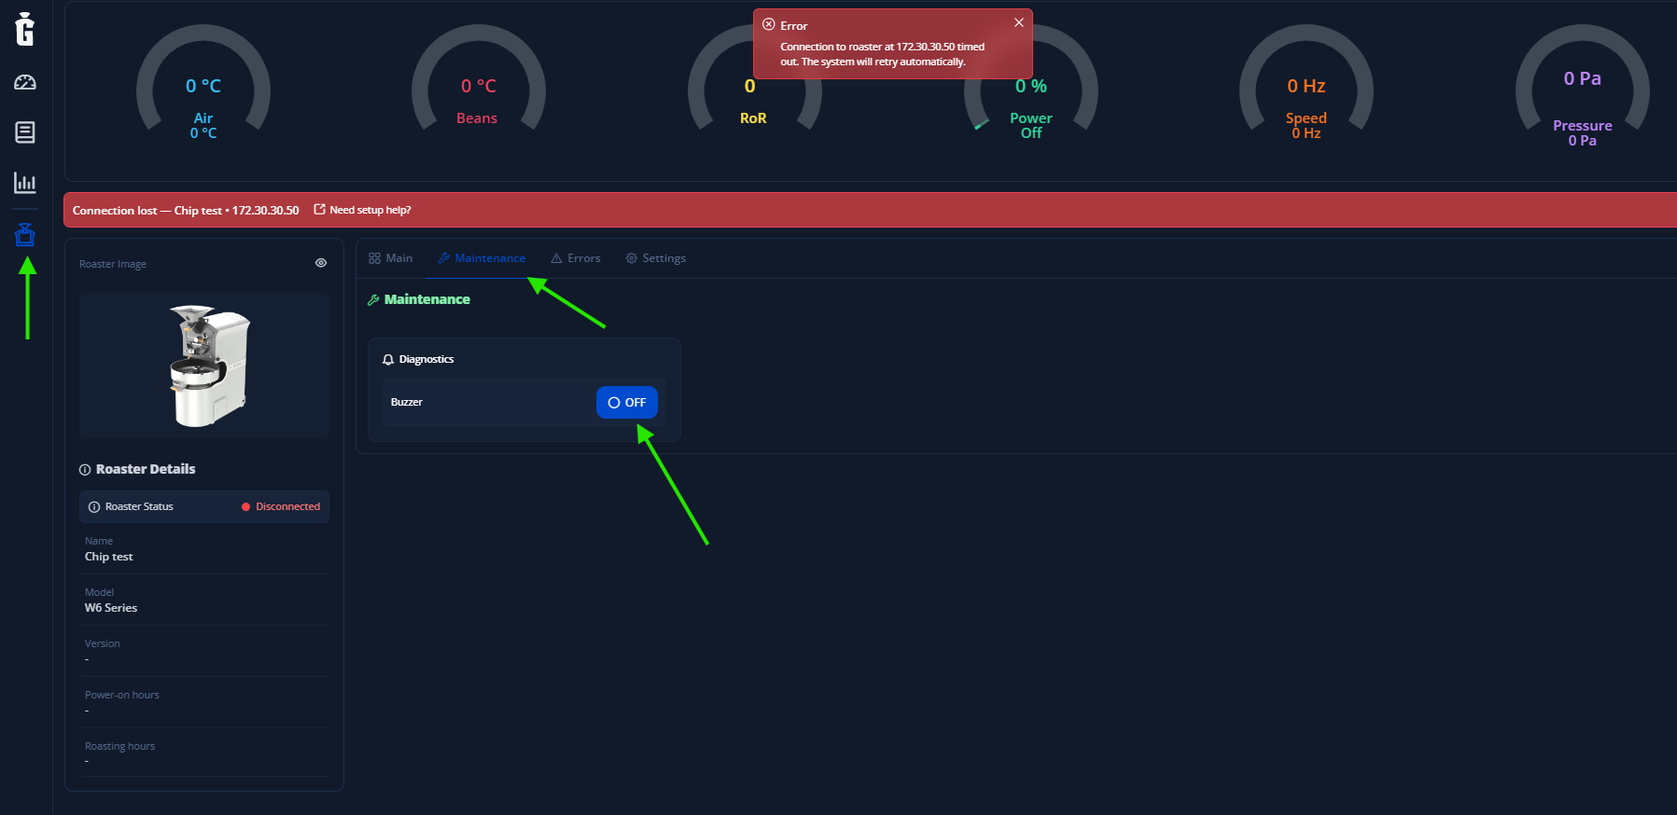The width and height of the screenshot is (1677, 815).
Task: Click the Roaster Status Disconnected row
Action: 204,506
